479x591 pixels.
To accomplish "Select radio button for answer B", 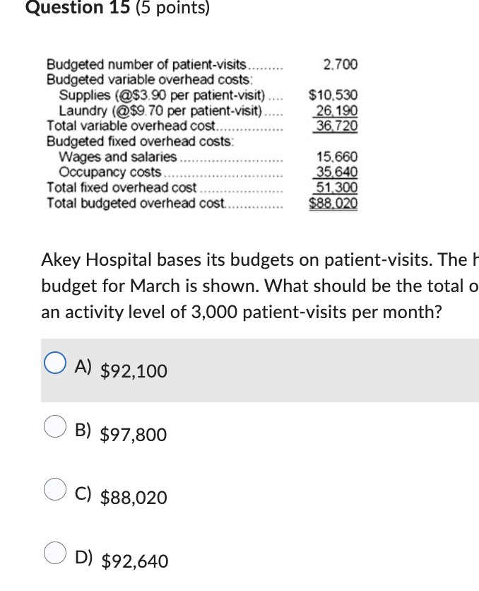I will pos(55,427).
